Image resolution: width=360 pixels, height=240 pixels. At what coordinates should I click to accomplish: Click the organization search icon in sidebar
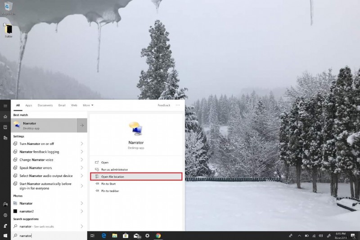click(5, 138)
